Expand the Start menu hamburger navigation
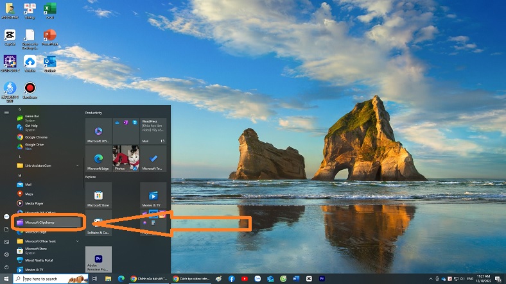This screenshot has height=284, width=506. click(x=6, y=112)
